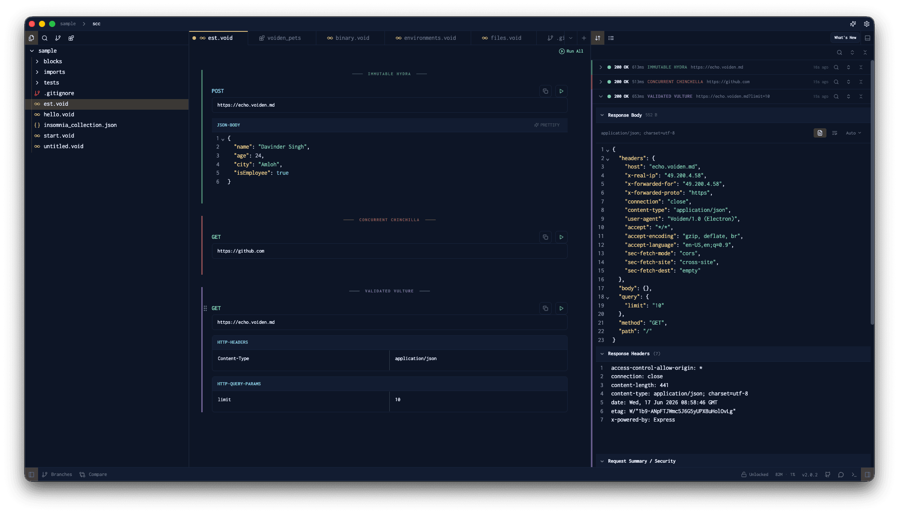This screenshot has height=514, width=899.
Task: Collapse all responses from the top toolbar
Action: [865, 53]
